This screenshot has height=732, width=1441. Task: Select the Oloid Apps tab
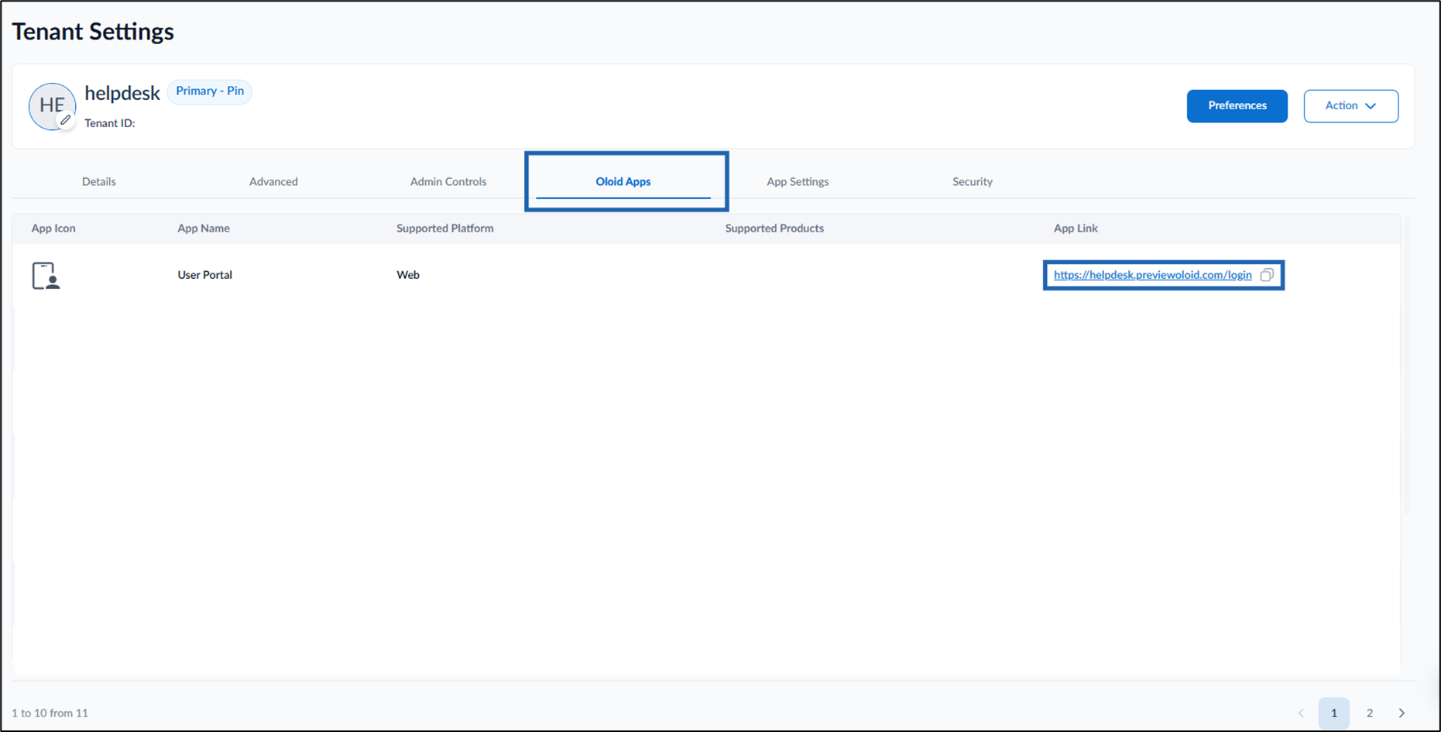[x=623, y=181]
